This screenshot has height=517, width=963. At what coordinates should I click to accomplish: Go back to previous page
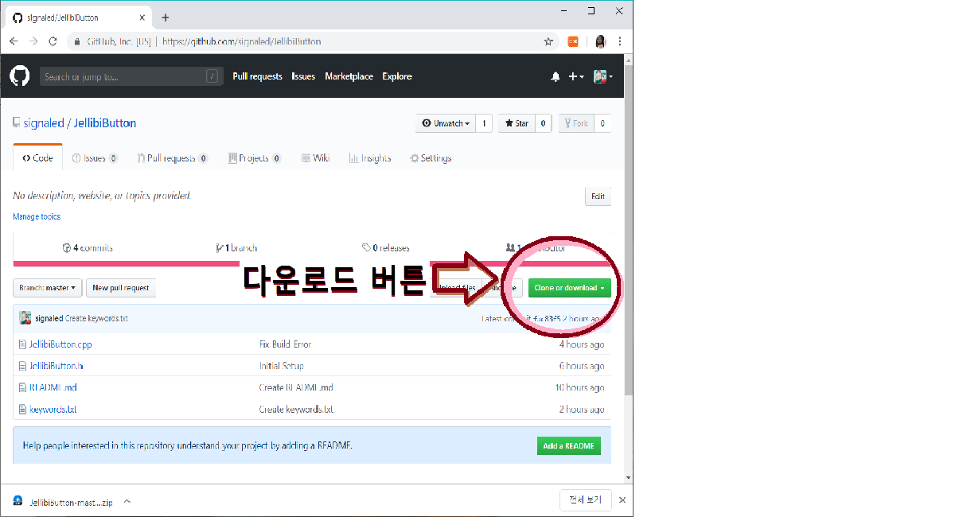[x=14, y=41]
